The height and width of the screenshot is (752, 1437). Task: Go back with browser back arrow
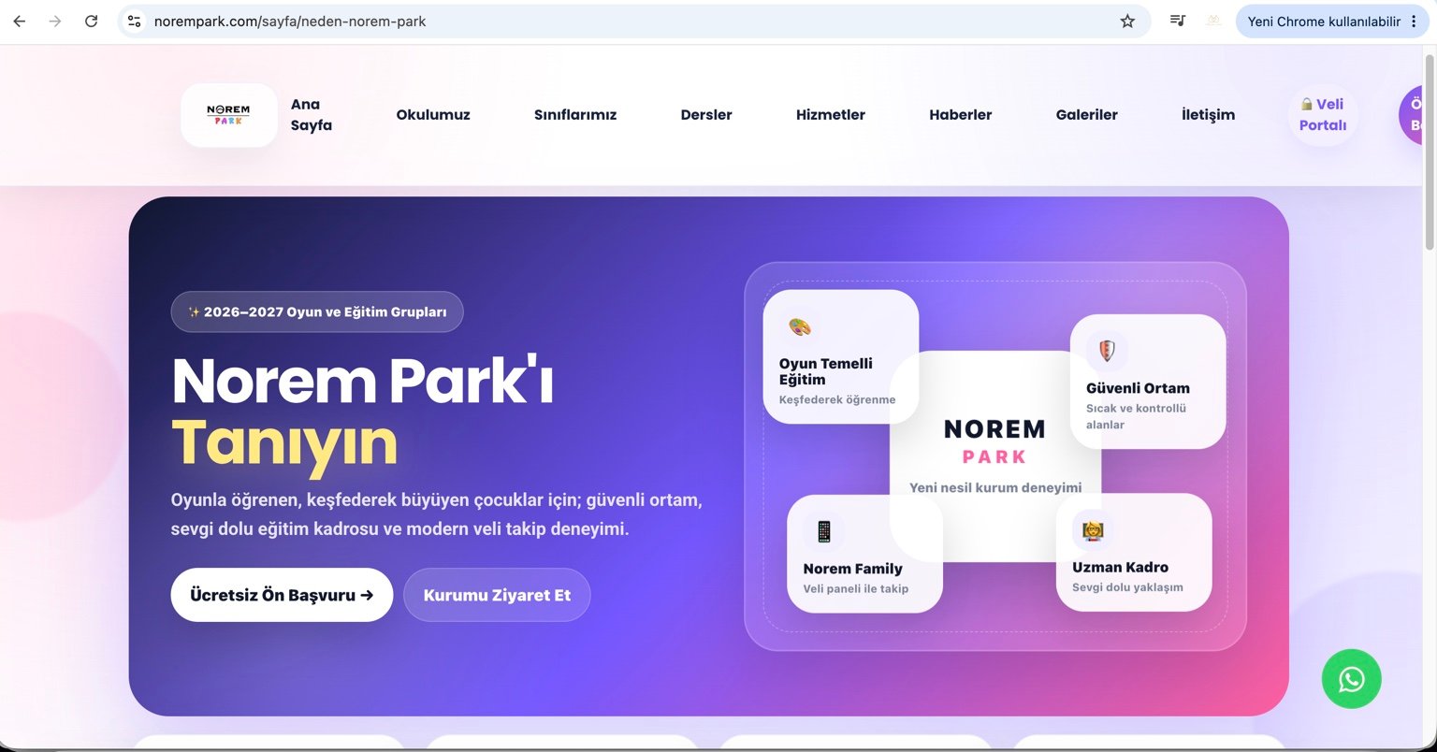[19, 21]
